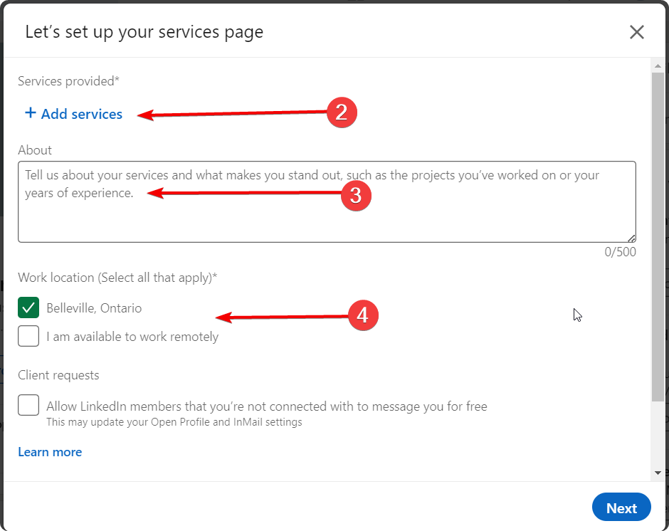Click the About box resize handle
This screenshot has width=669, height=531.
pos(631,238)
